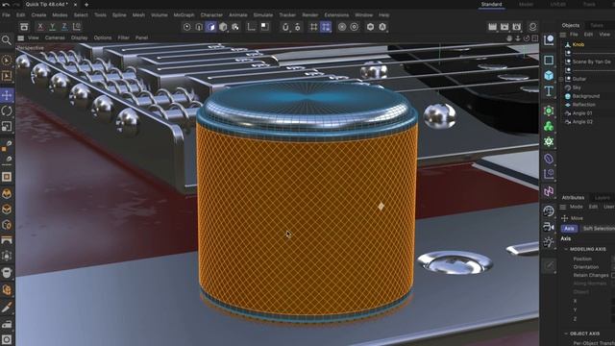This screenshot has height=346, width=615.
Task: Select the Angle 01 camera object
Action: pyautogui.click(x=582, y=113)
